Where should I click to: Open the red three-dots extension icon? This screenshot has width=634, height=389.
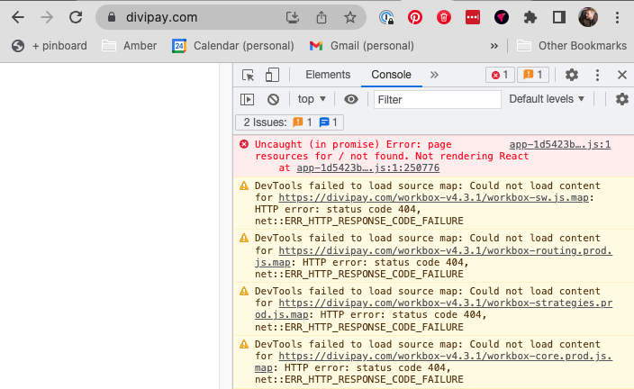point(473,17)
